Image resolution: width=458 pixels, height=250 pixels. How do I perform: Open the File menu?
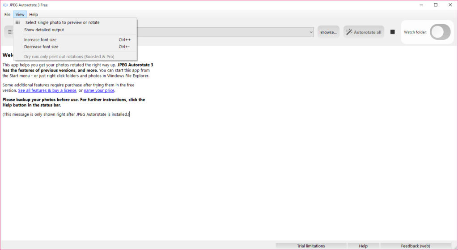(x=7, y=14)
